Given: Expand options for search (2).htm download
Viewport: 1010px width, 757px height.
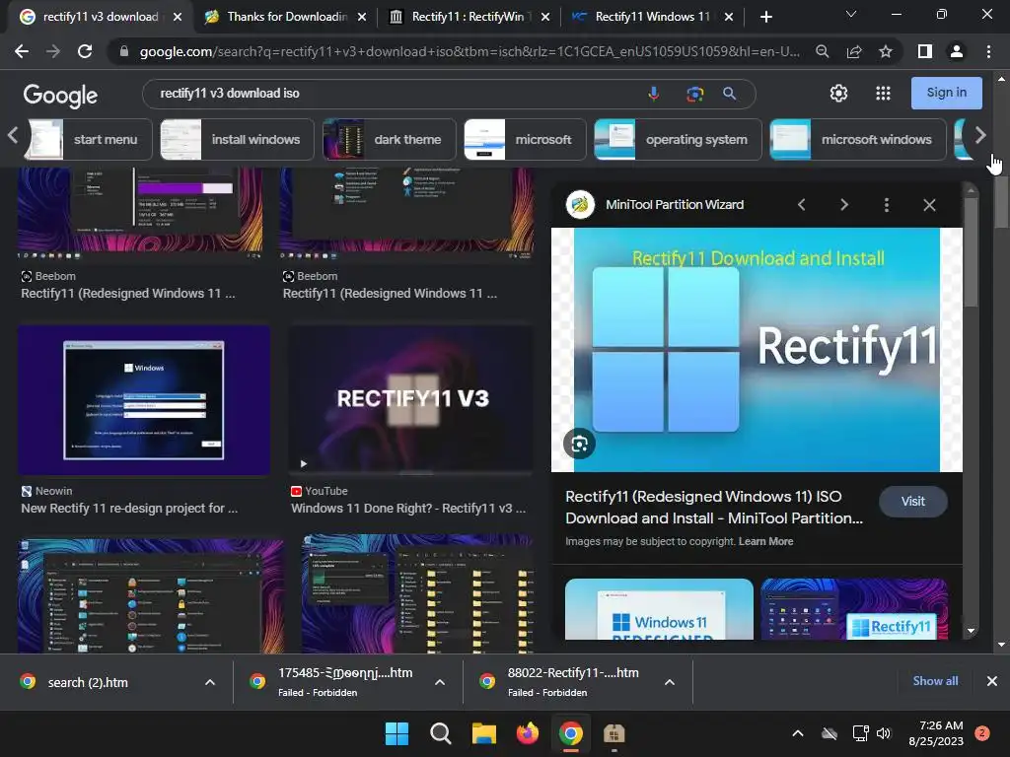Looking at the screenshot, I should click(x=210, y=682).
